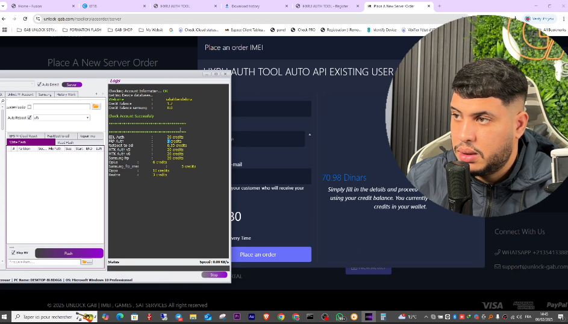Image resolution: width=568 pixels, height=324 pixels.
Task: Select the EFS Mi Cloud Reset tab
Action: point(25,136)
